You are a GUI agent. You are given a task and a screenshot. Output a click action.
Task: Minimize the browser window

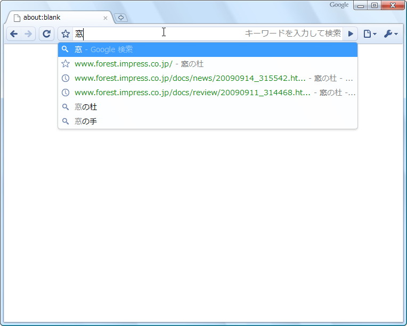[x=361, y=5]
